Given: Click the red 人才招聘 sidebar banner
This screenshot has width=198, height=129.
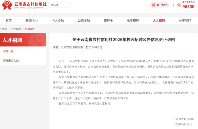Looking at the screenshot, I should [23, 40].
